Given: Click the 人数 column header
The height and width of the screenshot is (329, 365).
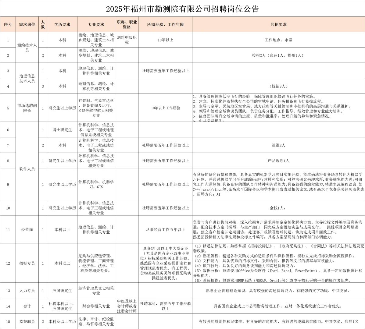Looking at the screenshot, I should 43,24.
